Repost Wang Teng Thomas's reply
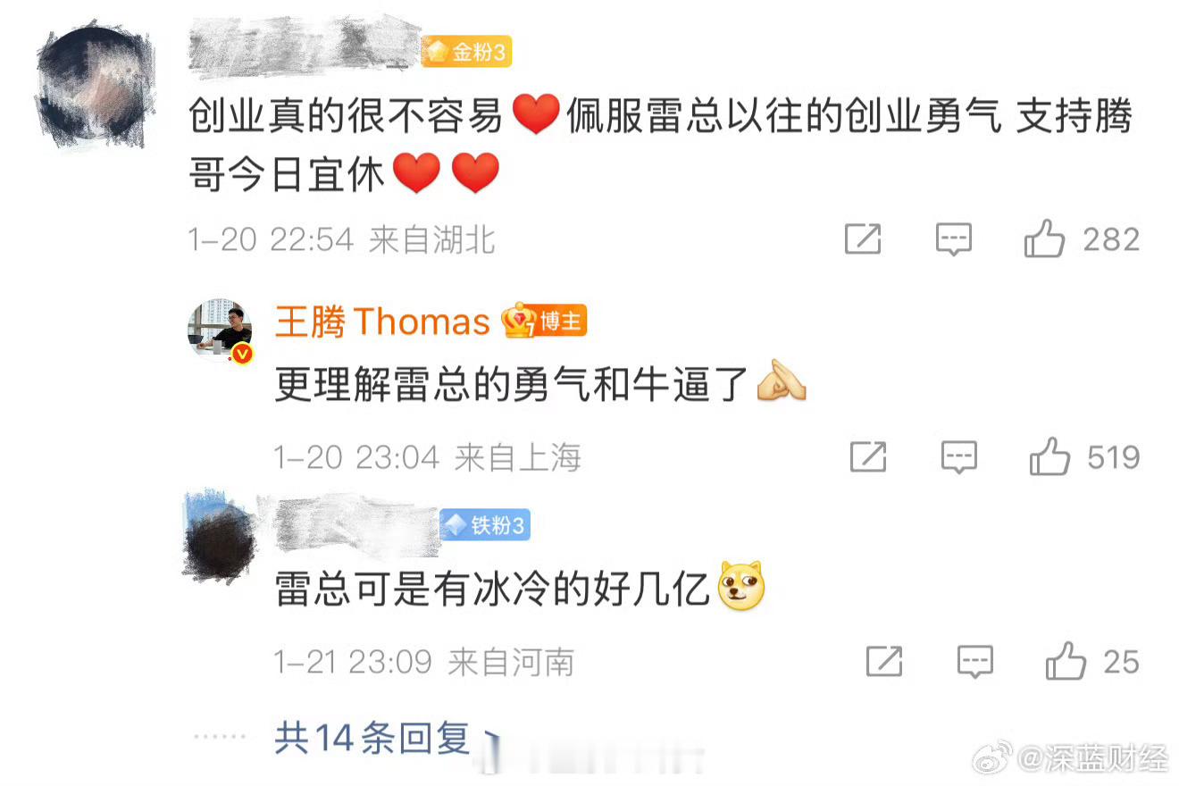This screenshot has height=786, width=1179. point(868,456)
